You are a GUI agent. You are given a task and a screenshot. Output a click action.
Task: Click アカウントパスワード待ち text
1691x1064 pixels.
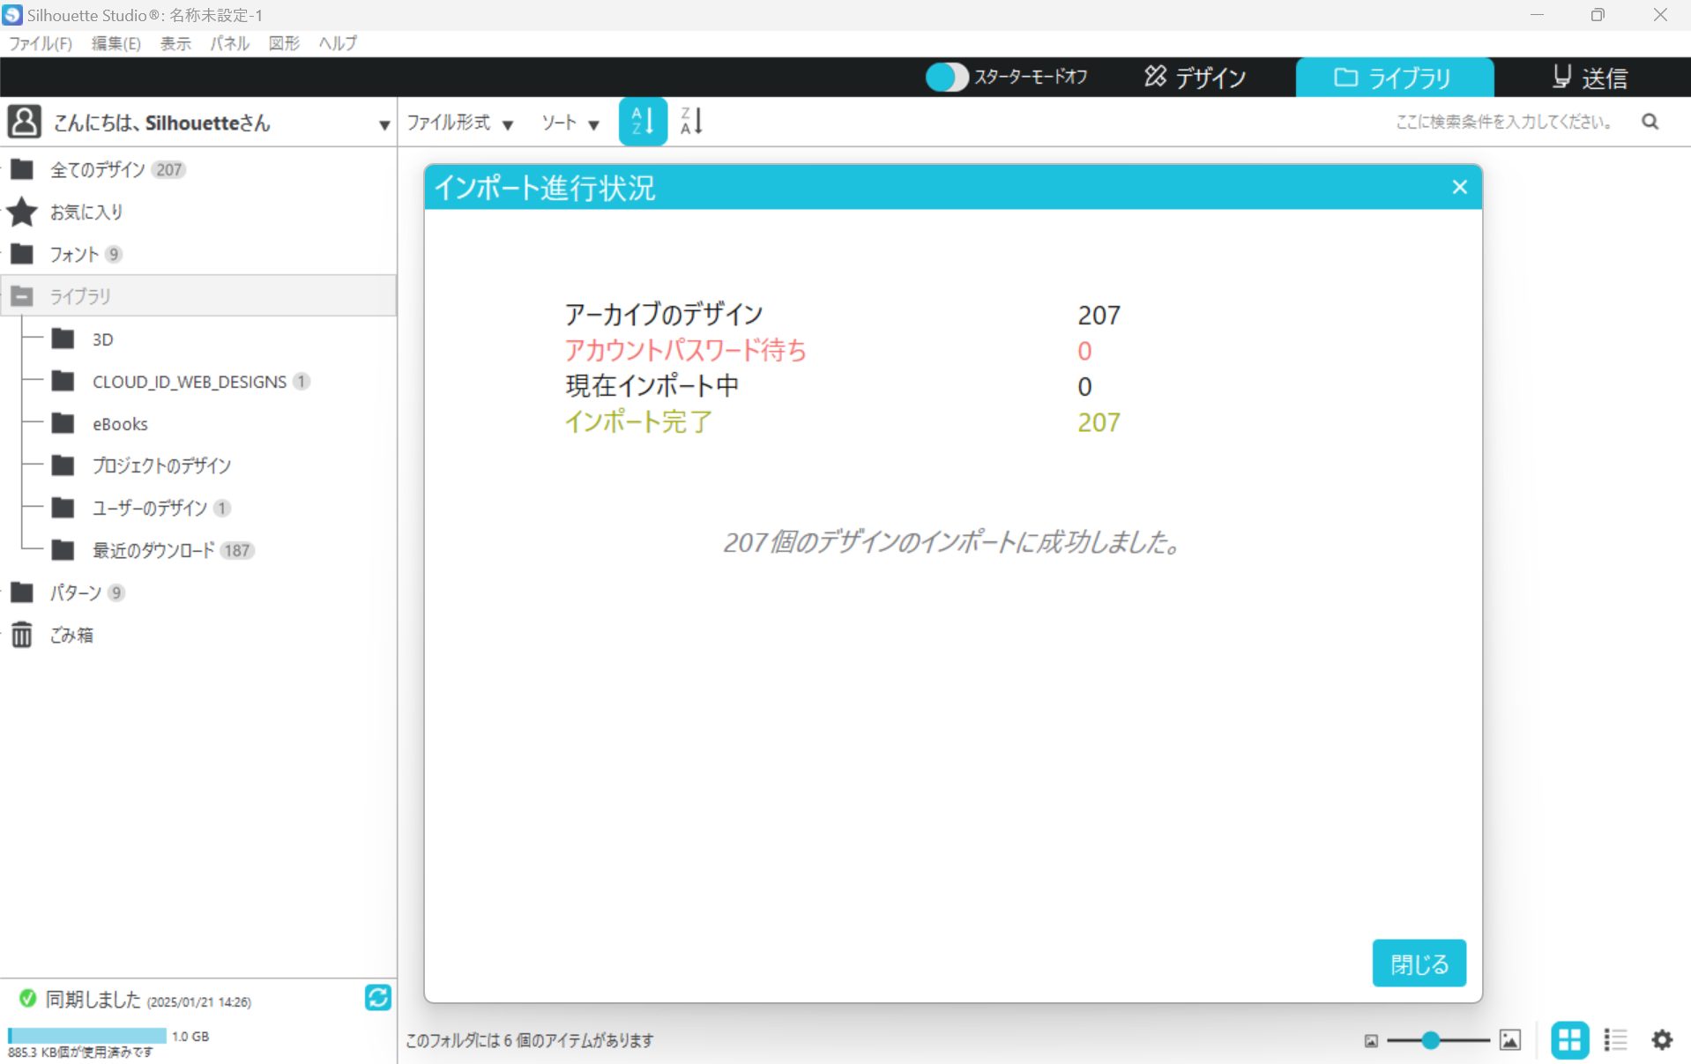[x=686, y=351]
